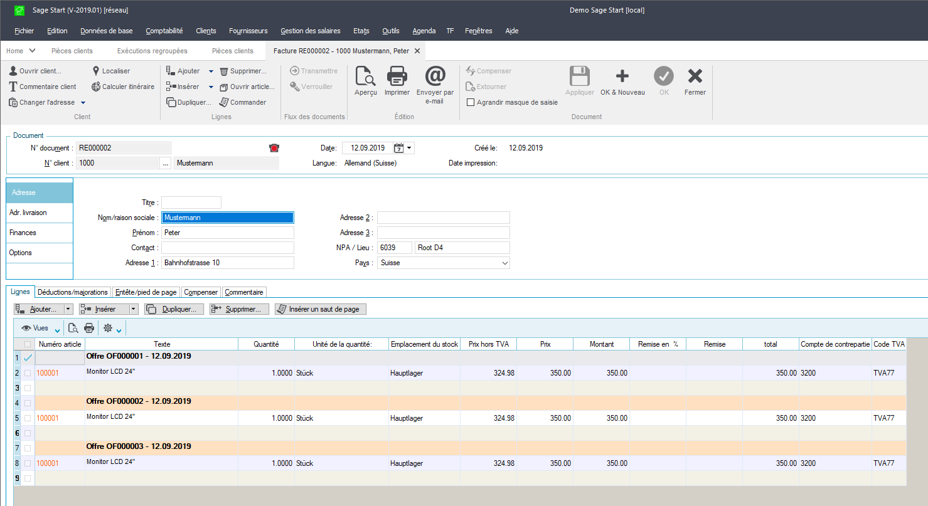This screenshot has width=928, height=506.
Task: Click the OK checkmark icon
Action: pos(664,76)
